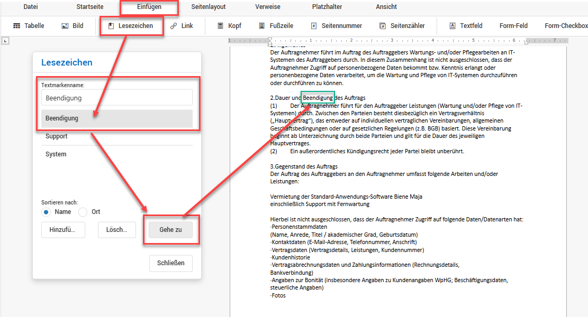
Task: Click the Textmarkenname input field
Action: click(x=117, y=98)
